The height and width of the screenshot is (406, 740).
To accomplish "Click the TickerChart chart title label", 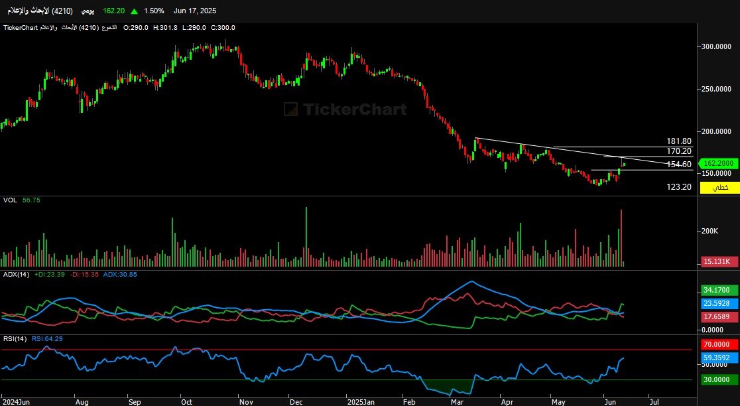I will (21, 28).
